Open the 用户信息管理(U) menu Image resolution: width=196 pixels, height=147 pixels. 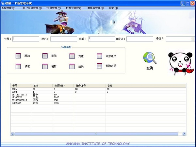pyautogui.click(x=32, y=8)
